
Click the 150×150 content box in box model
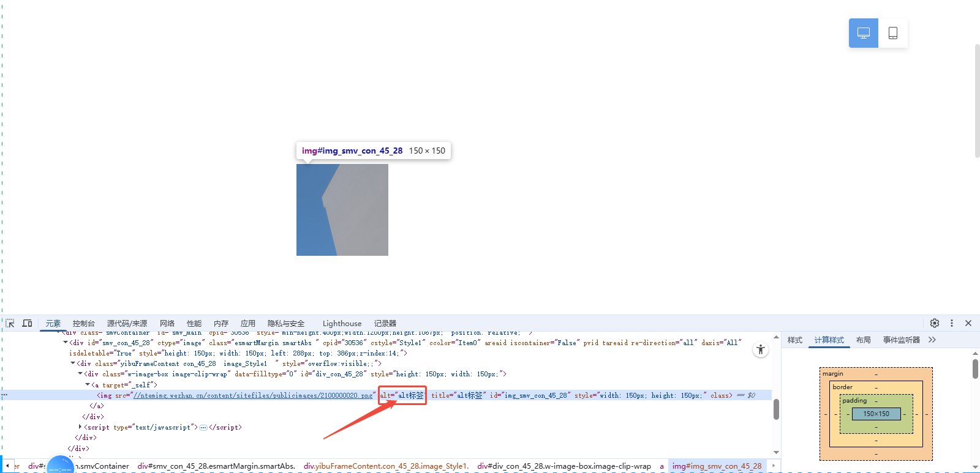click(x=876, y=414)
